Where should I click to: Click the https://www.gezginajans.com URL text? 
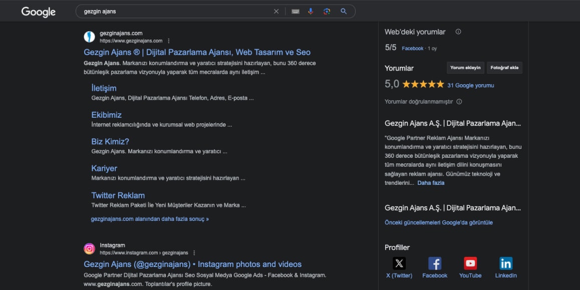pos(131,41)
